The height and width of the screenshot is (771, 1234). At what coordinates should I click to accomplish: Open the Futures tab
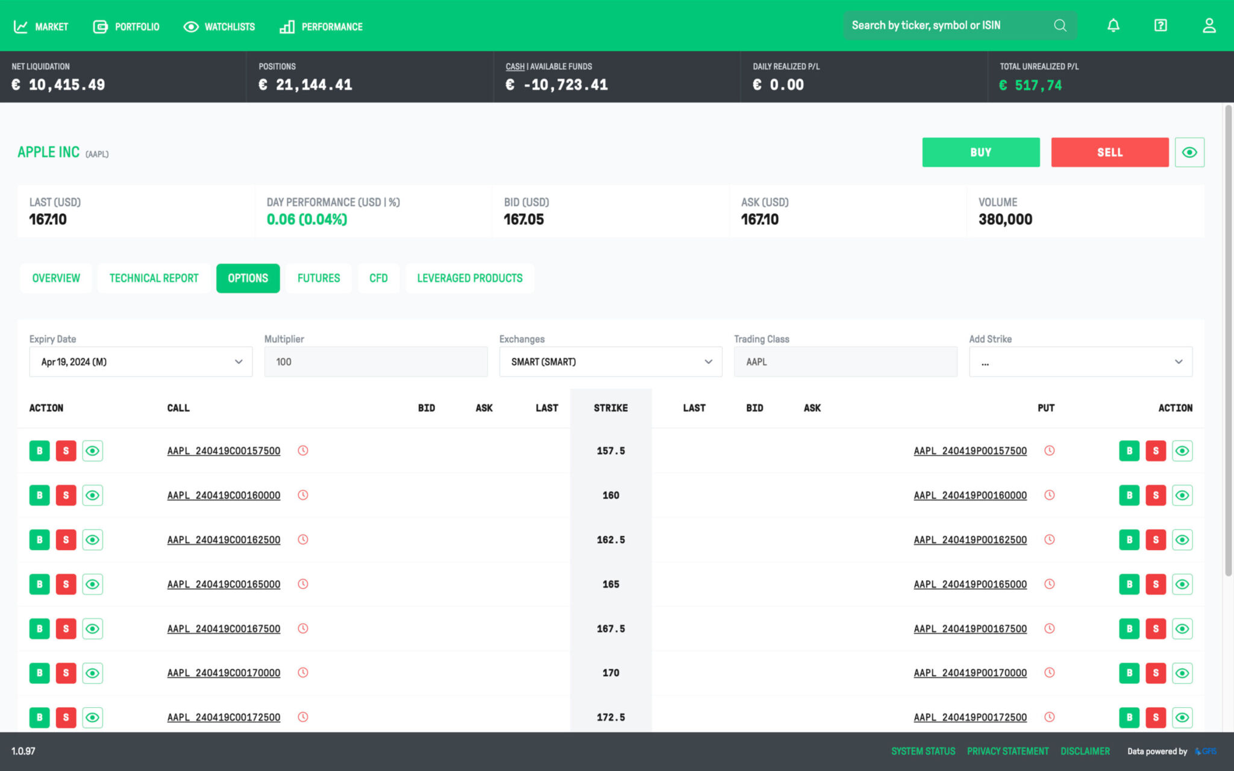318,278
